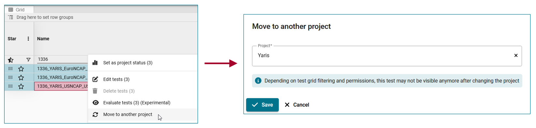
Task: Click the drag handle of the first row
Action: [x=10, y=69]
